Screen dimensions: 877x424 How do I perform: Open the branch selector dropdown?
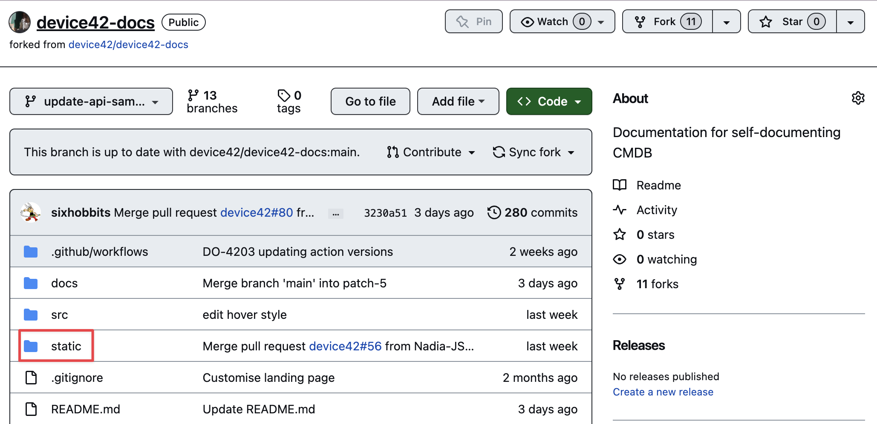91,101
